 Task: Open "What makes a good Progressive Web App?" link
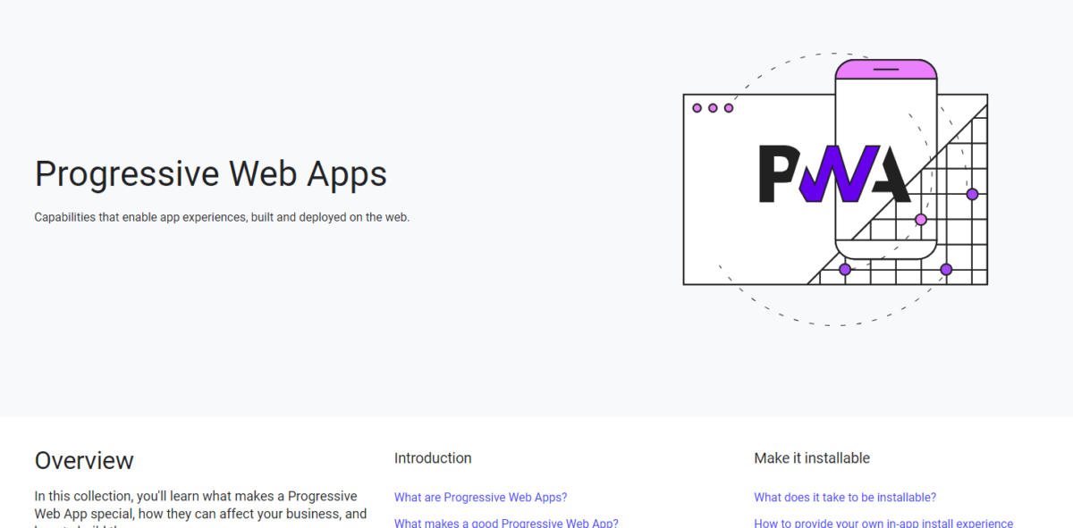506,523
